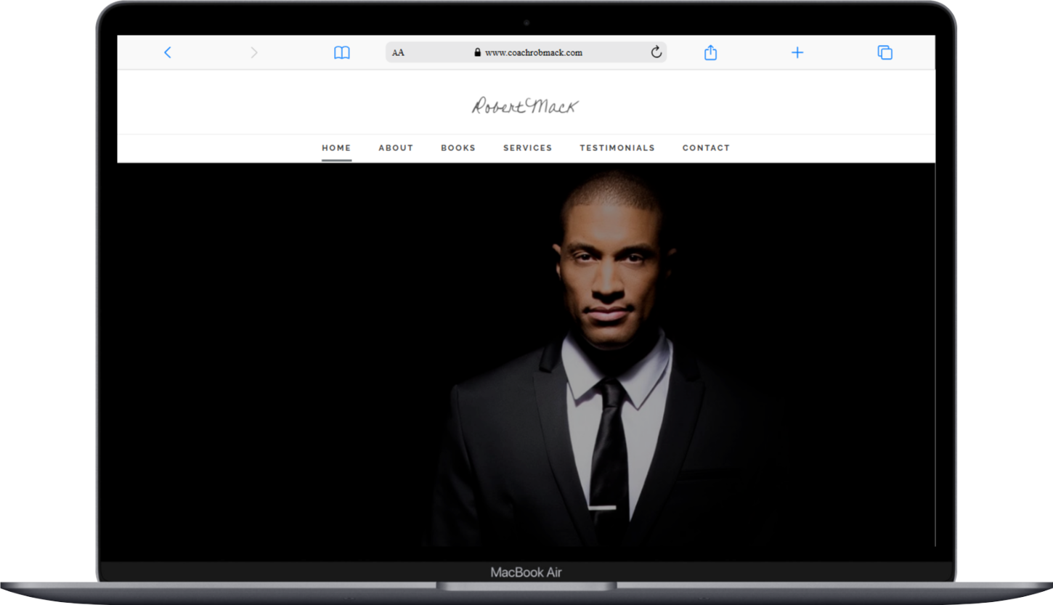Open the bookmarks book icon
Screen dimensions: 1053x605
[341, 52]
